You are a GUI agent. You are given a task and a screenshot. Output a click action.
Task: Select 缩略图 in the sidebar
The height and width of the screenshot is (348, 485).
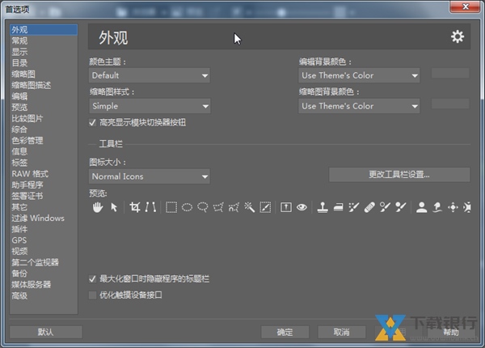click(x=44, y=74)
